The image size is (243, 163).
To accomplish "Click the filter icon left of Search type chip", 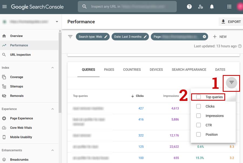I will 70,37.
